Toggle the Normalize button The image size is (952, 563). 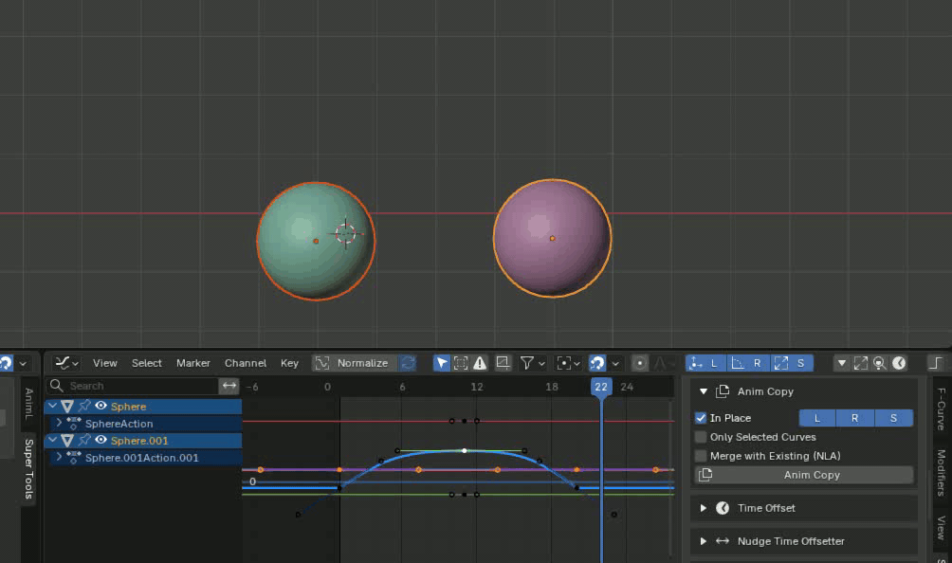click(x=355, y=363)
